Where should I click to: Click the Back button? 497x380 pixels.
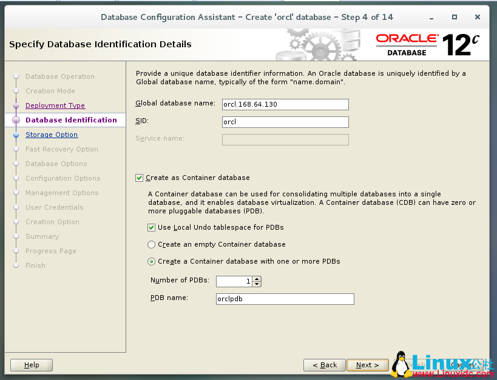coord(324,365)
